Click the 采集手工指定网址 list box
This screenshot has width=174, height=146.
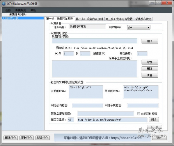coord(95,69)
